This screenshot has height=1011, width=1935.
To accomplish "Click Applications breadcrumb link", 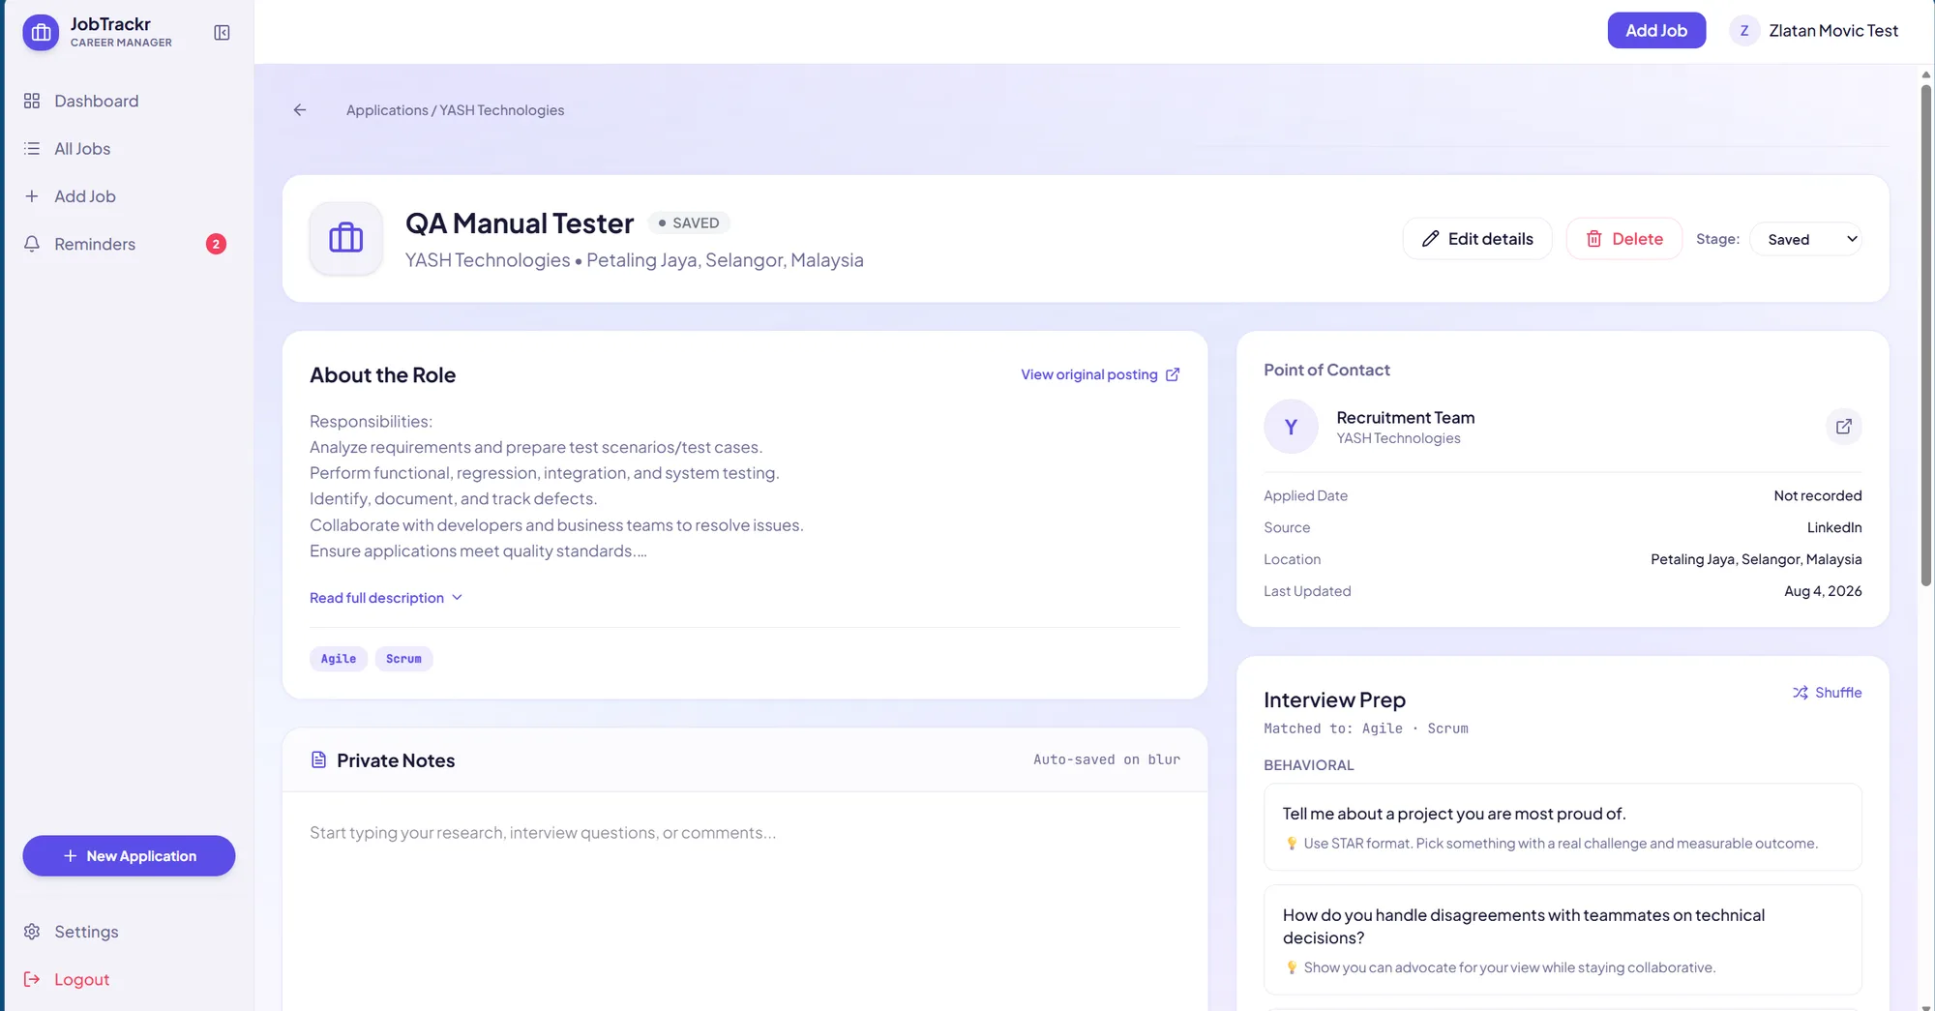I will pos(387,110).
